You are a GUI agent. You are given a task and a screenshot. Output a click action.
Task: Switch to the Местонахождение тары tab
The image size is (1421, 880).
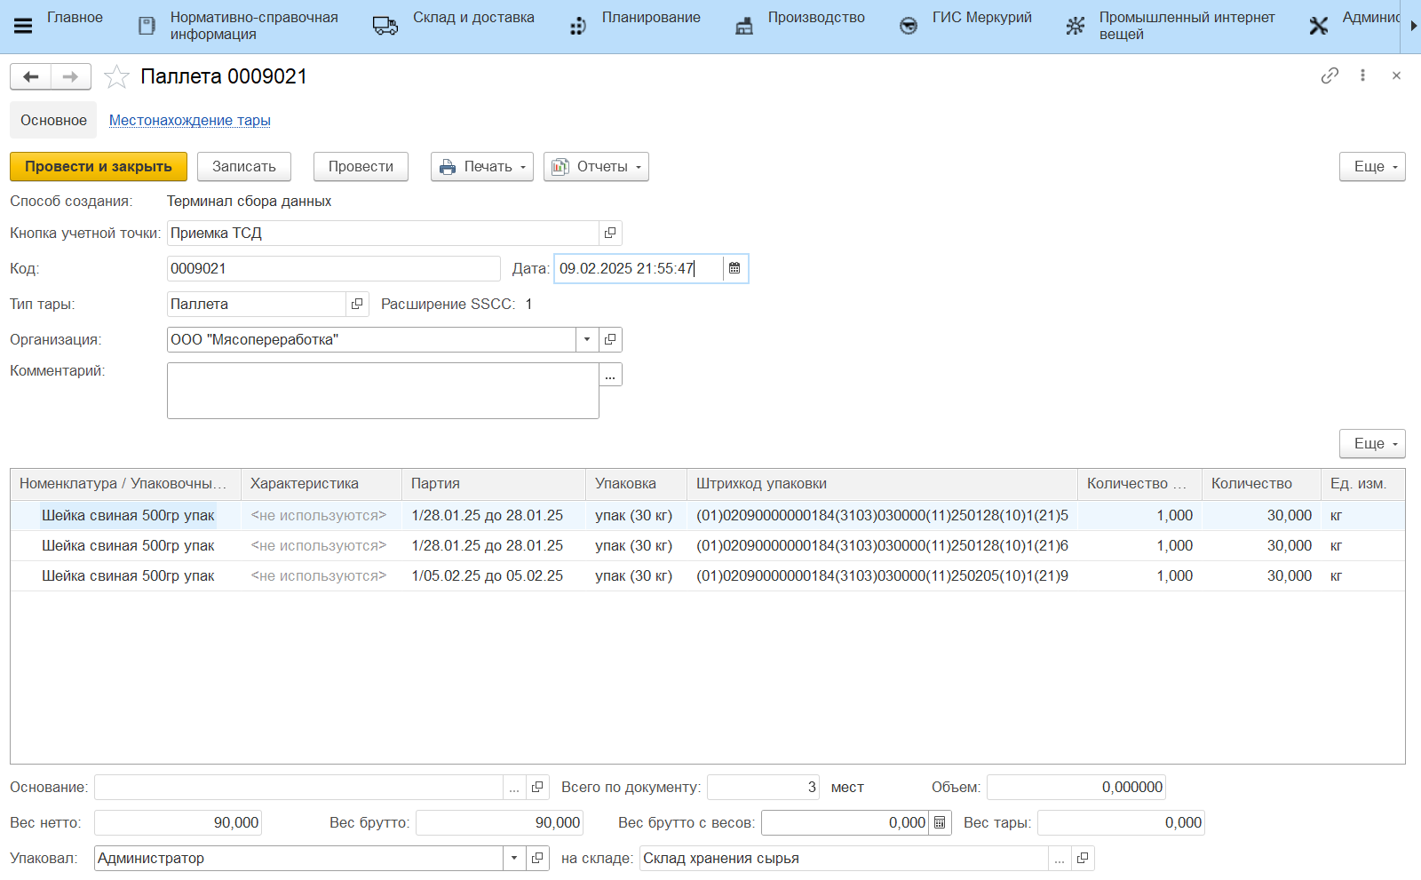click(189, 120)
